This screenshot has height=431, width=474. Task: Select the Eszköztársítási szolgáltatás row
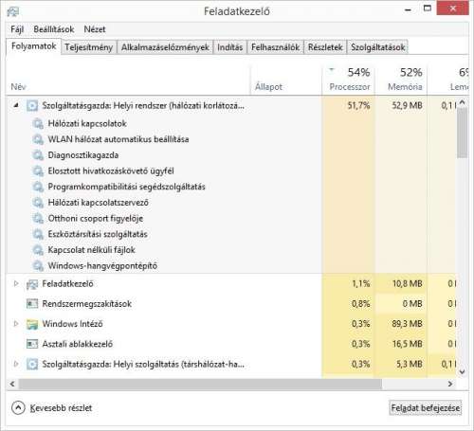231,234
